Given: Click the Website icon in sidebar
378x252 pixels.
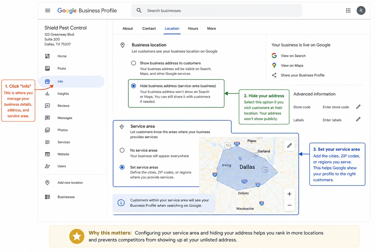Looking at the screenshot, I should pyautogui.click(x=48, y=154).
